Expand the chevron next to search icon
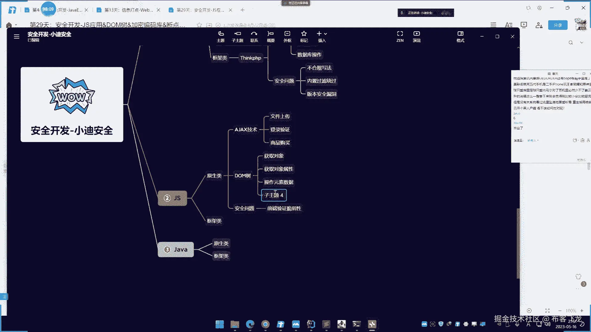 pos(581,42)
